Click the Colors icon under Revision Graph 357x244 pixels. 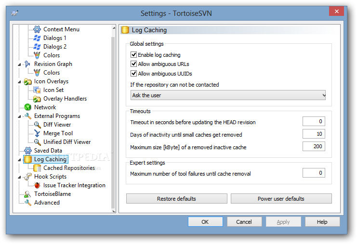[37, 73]
